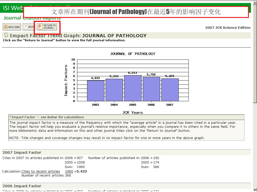Click '2006 = 192' articles value
Viewport: 257px width, 192px height.
pos(150,158)
